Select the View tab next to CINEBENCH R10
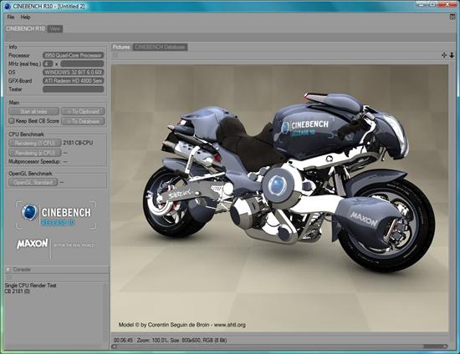 (x=55, y=28)
